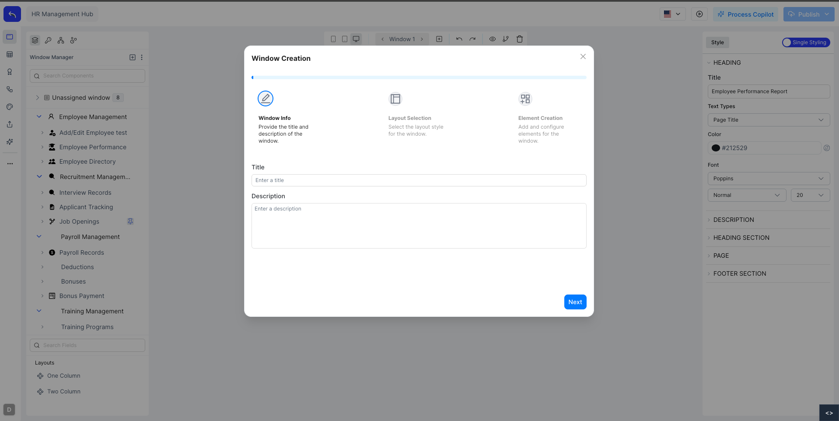
Task: Select the Window Info step icon
Action: pyautogui.click(x=266, y=98)
